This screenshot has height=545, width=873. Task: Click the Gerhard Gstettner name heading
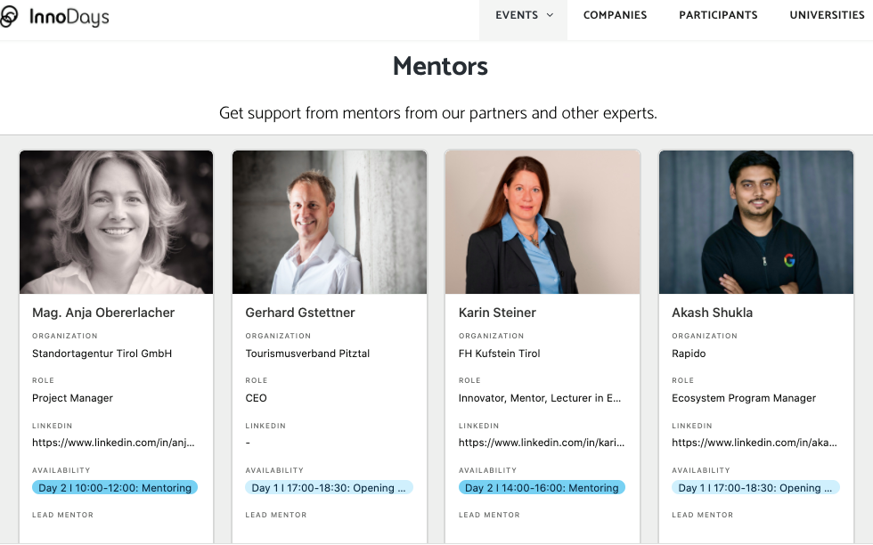300,313
